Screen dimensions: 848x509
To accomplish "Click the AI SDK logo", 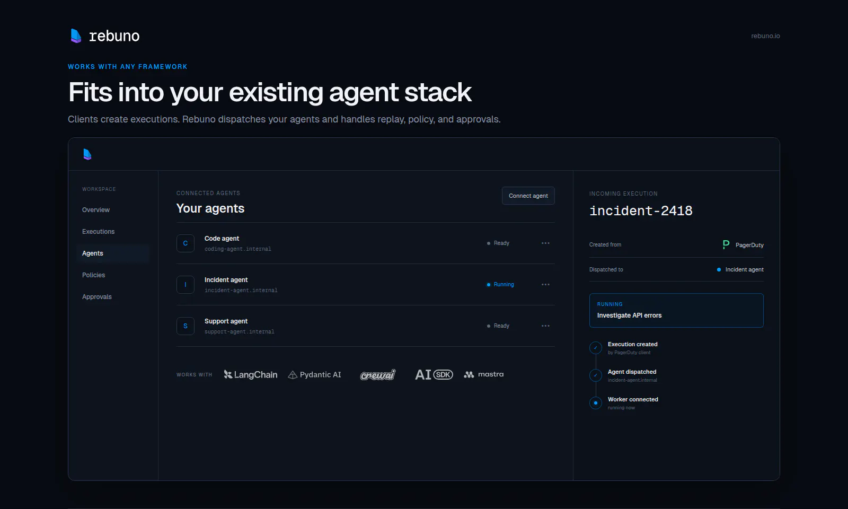I will [x=434, y=375].
